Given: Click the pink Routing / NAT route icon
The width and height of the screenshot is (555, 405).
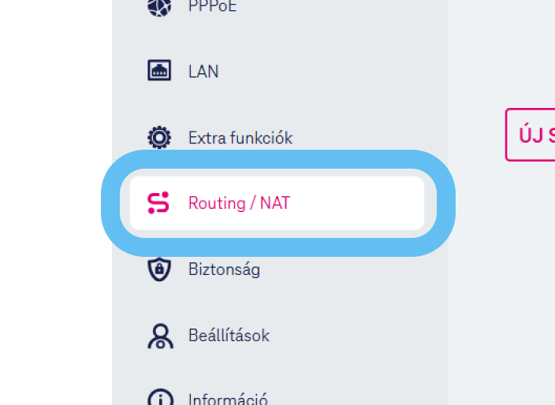Looking at the screenshot, I should pos(158,203).
